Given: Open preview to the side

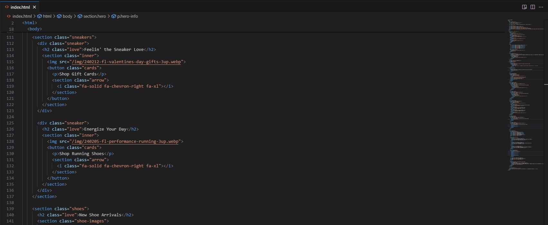Looking at the screenshot, I should [524, 7].
